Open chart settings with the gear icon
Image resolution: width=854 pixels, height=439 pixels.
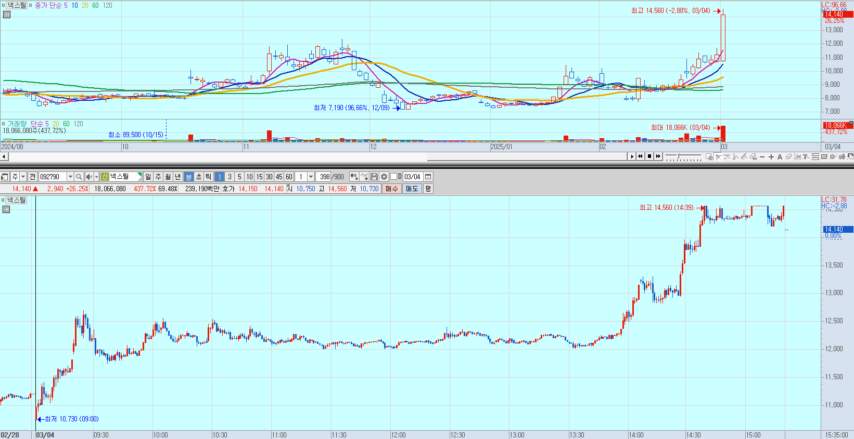[384, 177]
